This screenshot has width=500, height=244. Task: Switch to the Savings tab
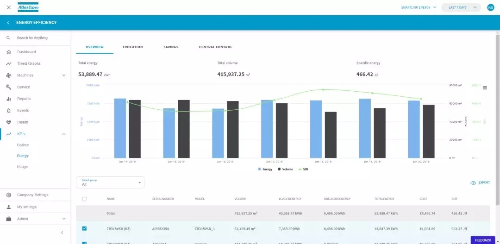click(x=171, y=47)
